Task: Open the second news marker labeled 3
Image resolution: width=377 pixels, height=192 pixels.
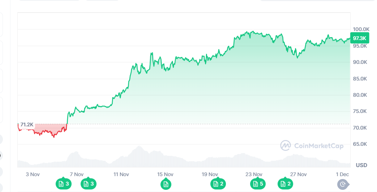Action: [x=89, y=184]
